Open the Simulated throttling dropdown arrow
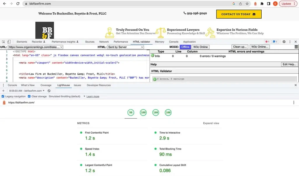Viewport: 299px width, 176px height. tap(84, 96)
